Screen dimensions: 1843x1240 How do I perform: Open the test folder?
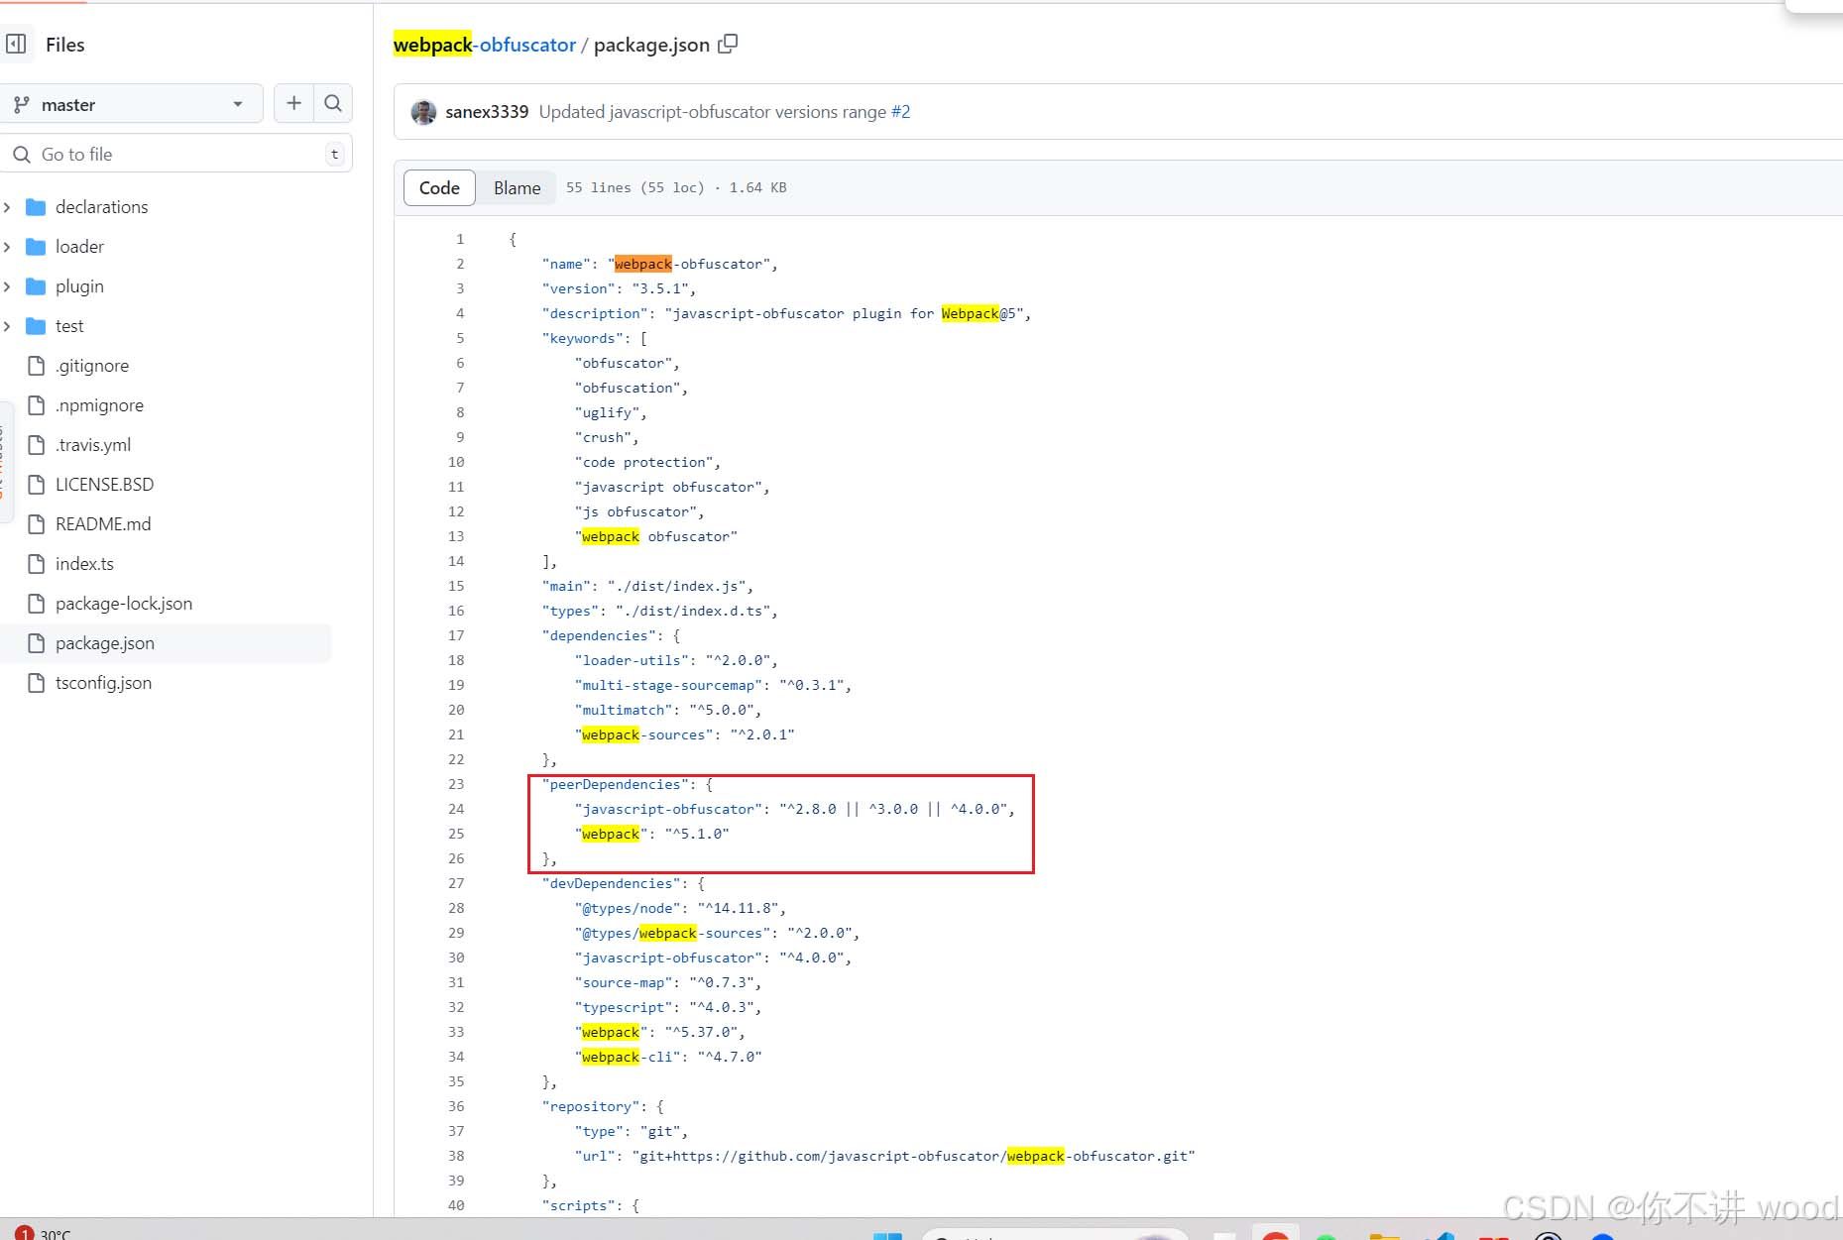[69, 326]
